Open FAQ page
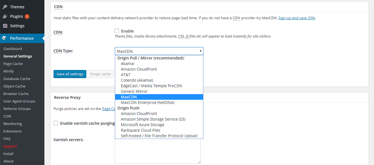 [x=7, y=138]
